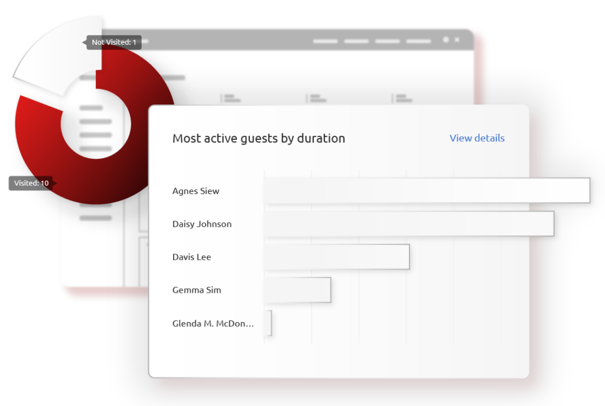605x406 pixels.
Task: Click the truncated Glenda M. McDon... name
Action: (213, 323)
